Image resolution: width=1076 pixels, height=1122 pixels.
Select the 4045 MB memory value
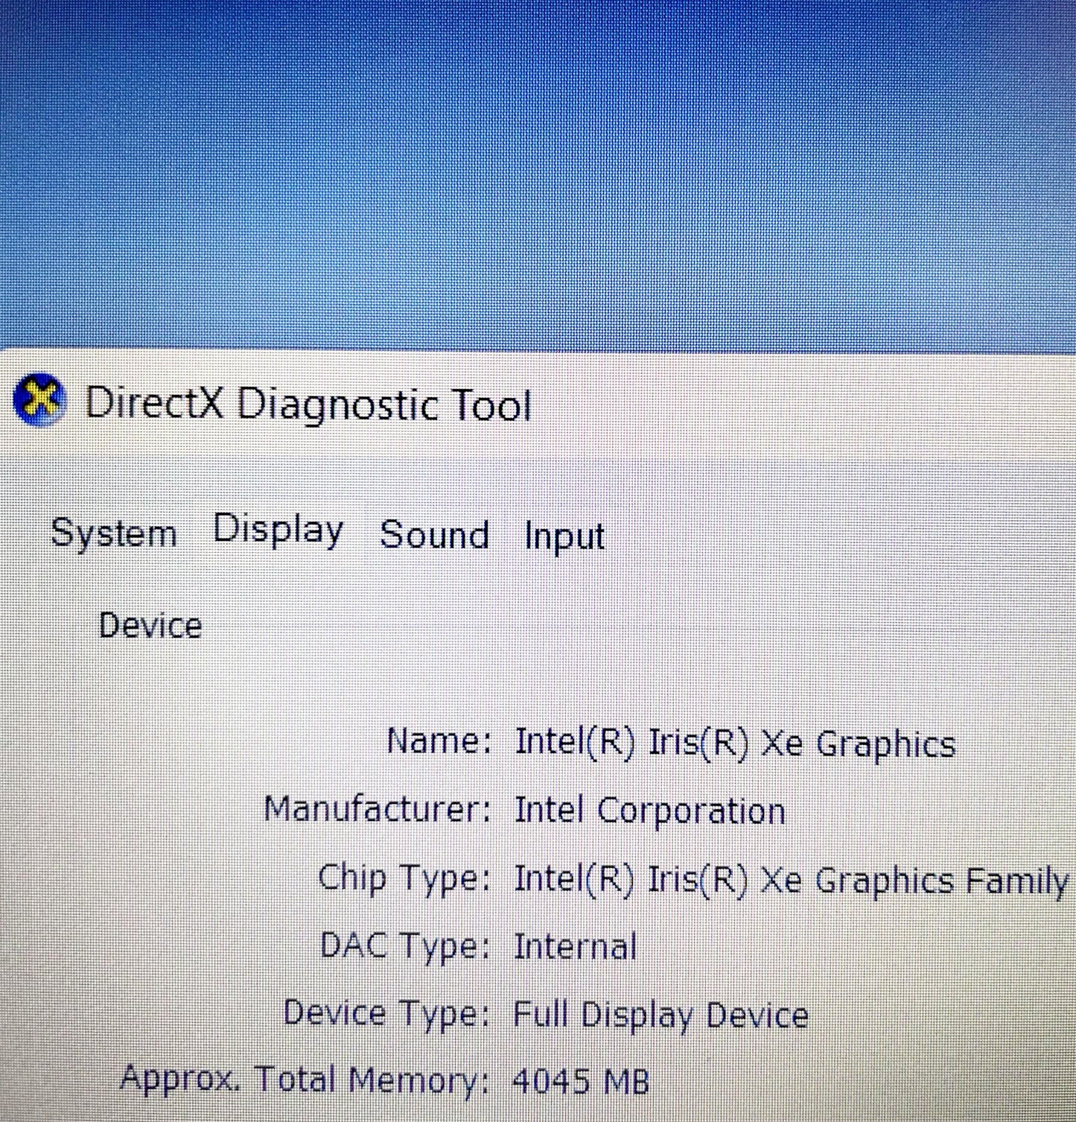coord(581,1081)
